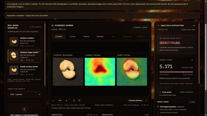The width and height of the screenshot is (207, 116).
Task: Click the SHA256 hash text
Action: coord(104,105)
